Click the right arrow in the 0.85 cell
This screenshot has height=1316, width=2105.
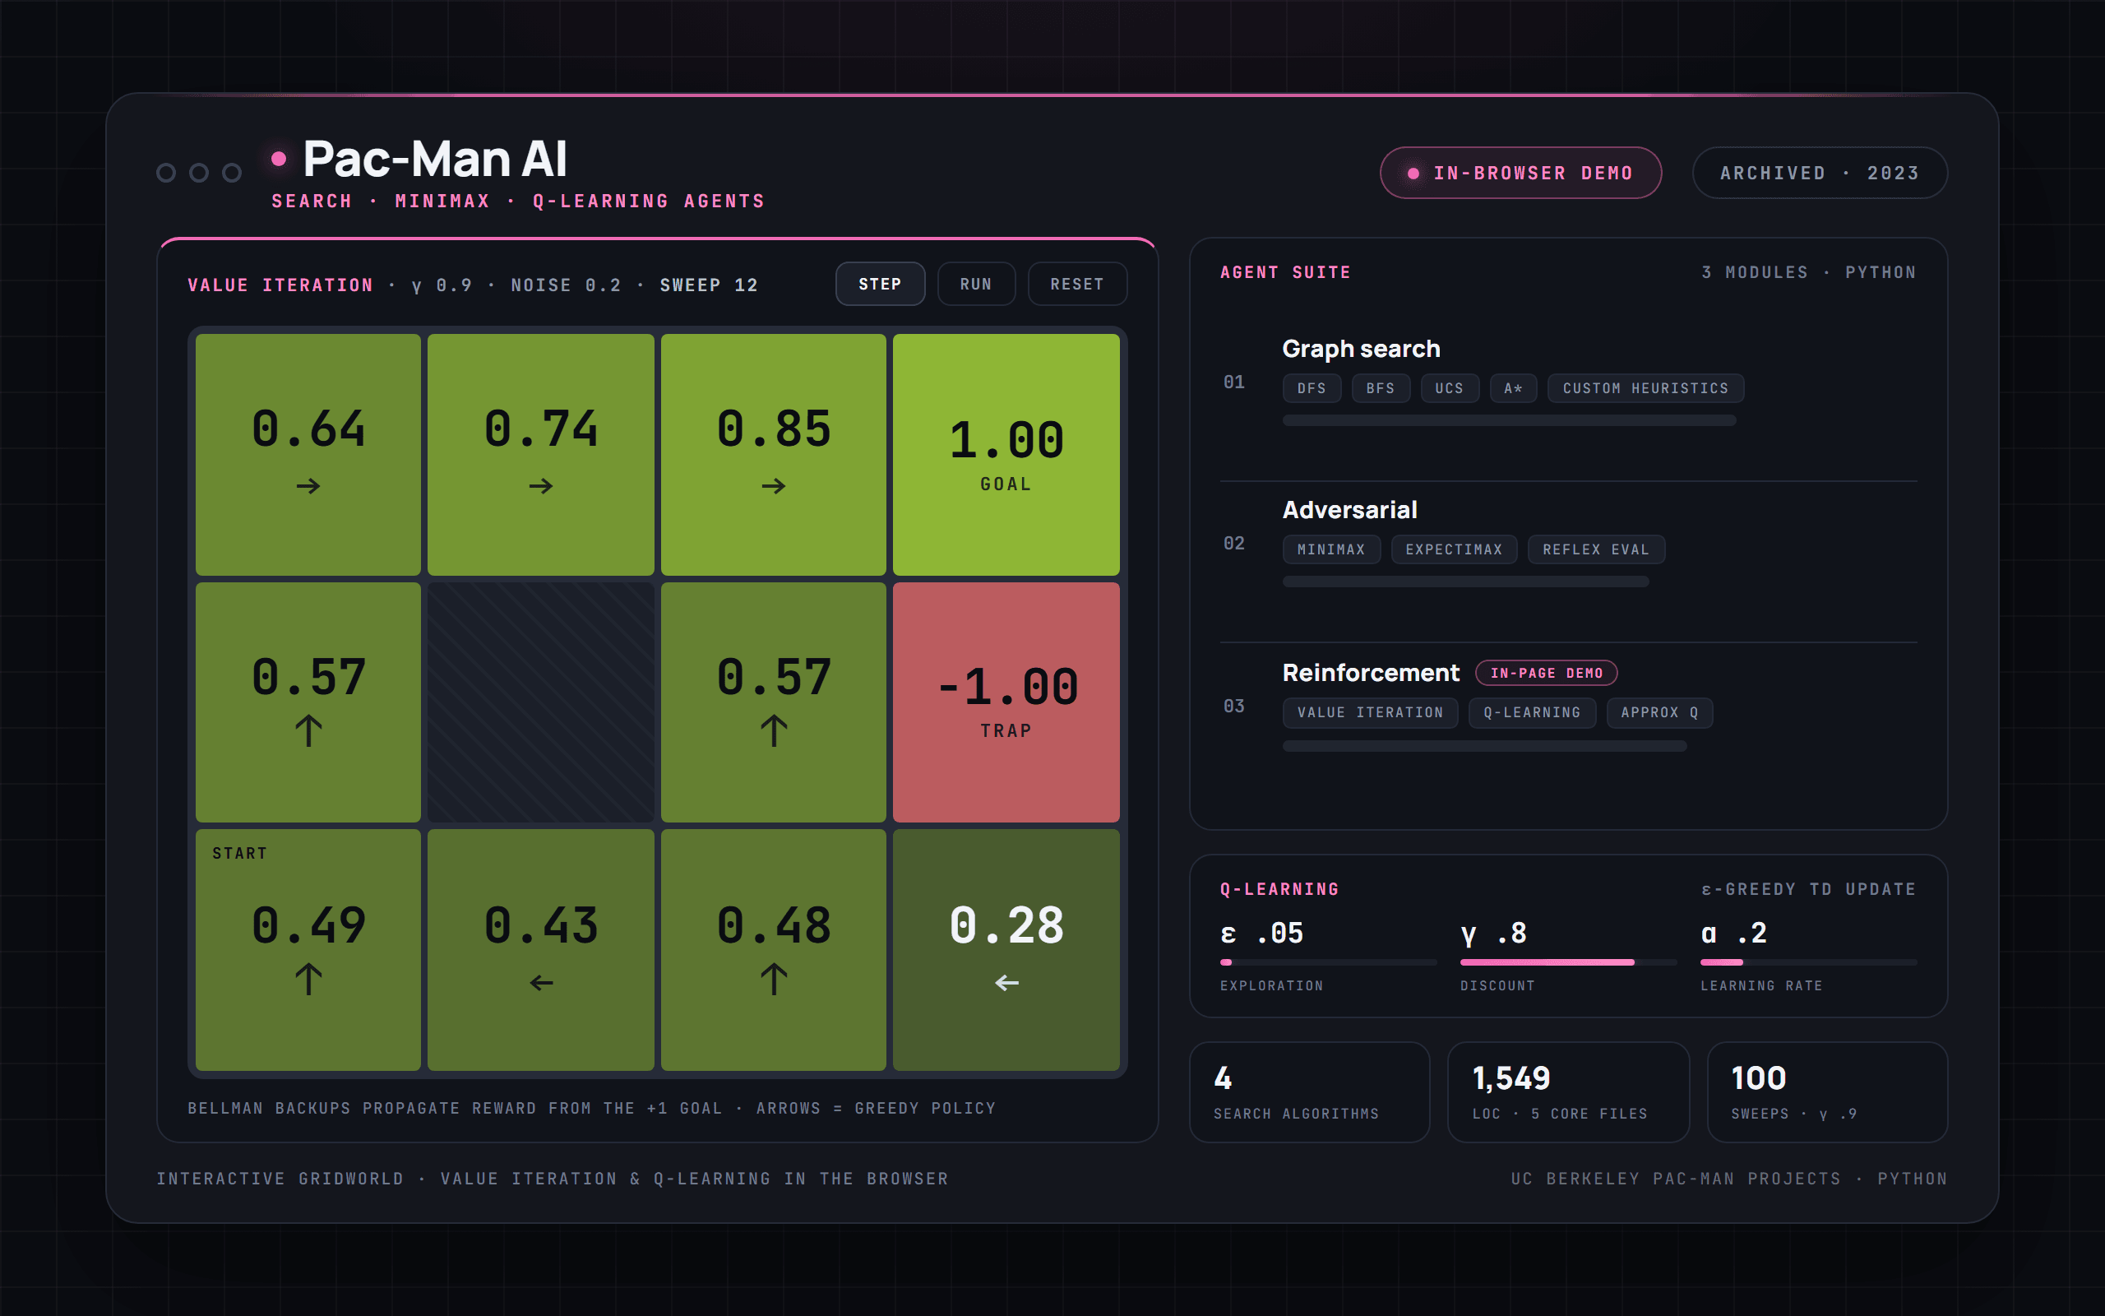pos(773,485)
